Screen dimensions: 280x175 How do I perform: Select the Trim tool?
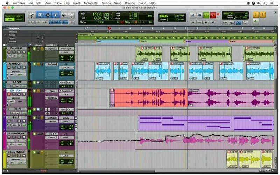point(40,15)
